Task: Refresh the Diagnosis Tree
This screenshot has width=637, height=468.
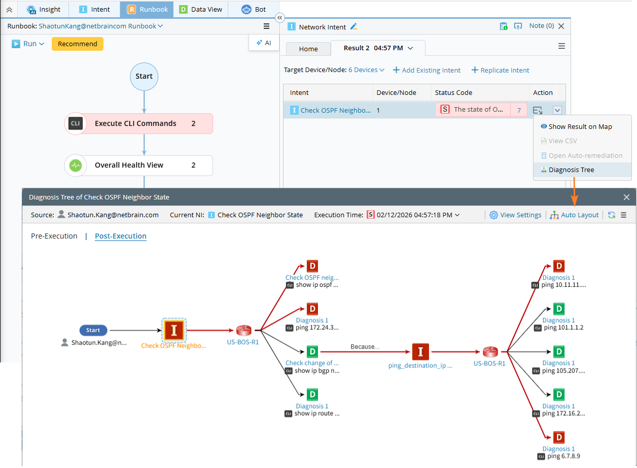Action: 612,215
